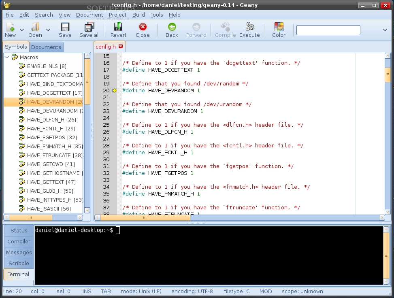
Task: Switch to the Status message tab
Action: tap(19, 230)
